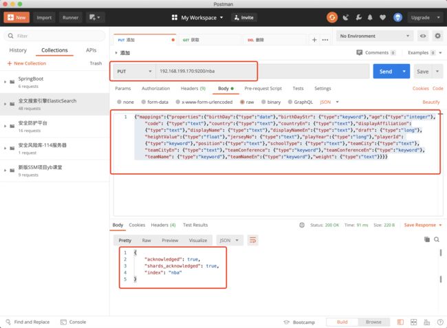Open the Headers (9) request tab
Viewport: 447px width, 328px height.
193,88
